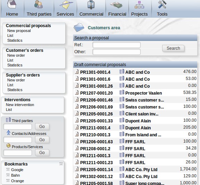Open the Commercial menu
The image size is (200, 185).
[x=91, y=14]
